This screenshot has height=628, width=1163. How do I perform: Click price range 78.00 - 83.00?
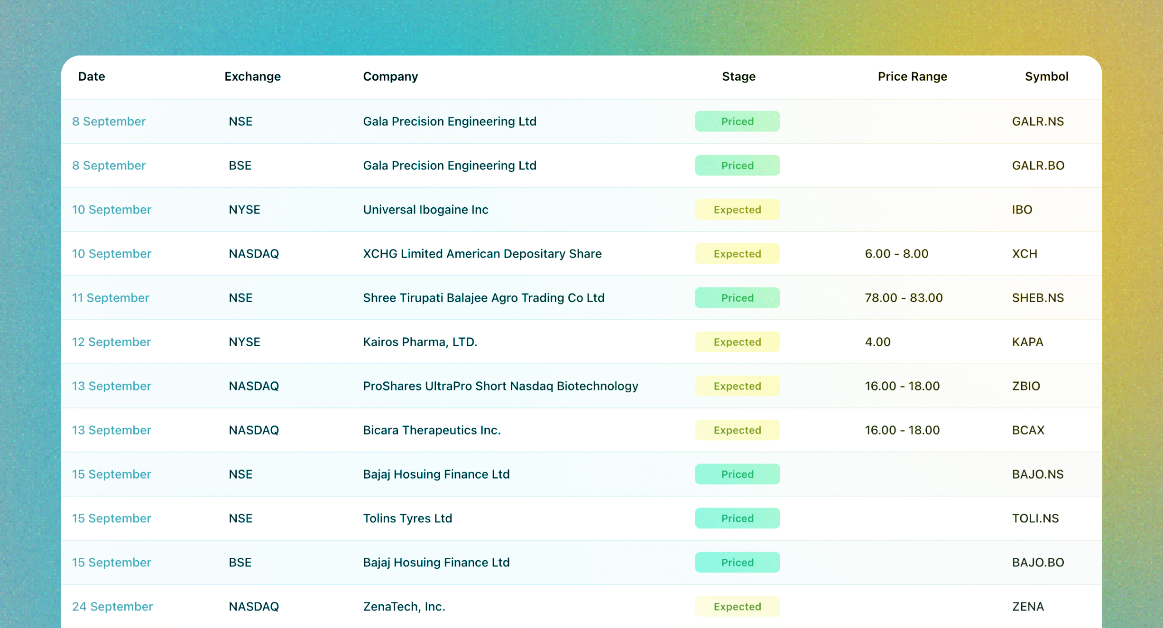(x=904, y=298)
